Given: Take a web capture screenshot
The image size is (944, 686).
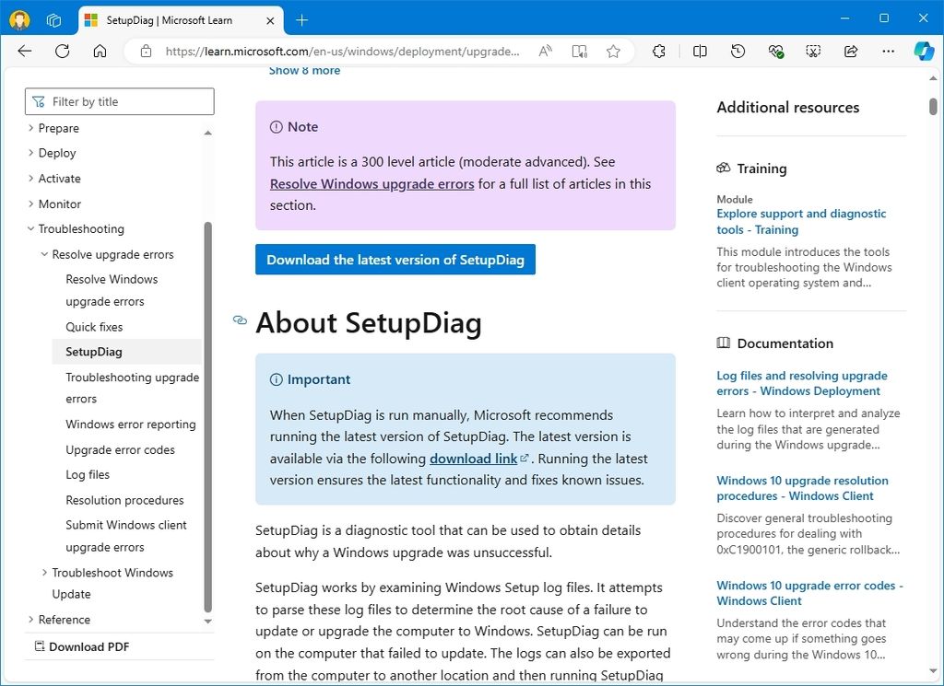Looking at the screenshot, I should pyautogui.click(x=812, y=51).
